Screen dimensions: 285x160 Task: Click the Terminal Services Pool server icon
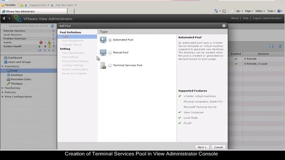pos(103,65)
